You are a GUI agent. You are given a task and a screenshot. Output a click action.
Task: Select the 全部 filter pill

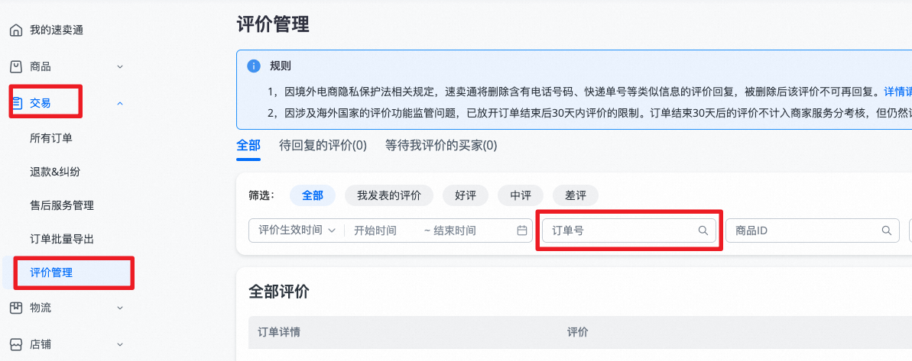pyautogui.click(x=313, y=195)
